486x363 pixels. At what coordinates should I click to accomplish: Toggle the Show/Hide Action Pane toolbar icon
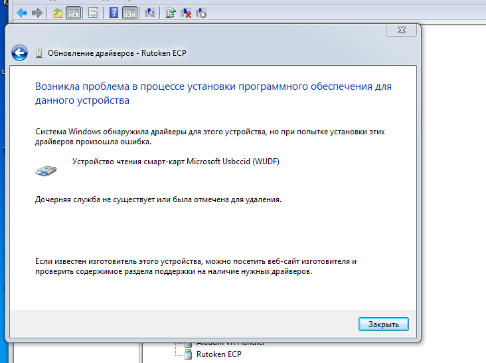(130, 13)
